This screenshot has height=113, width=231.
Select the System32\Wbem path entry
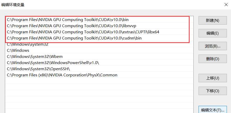pos(35,57)
